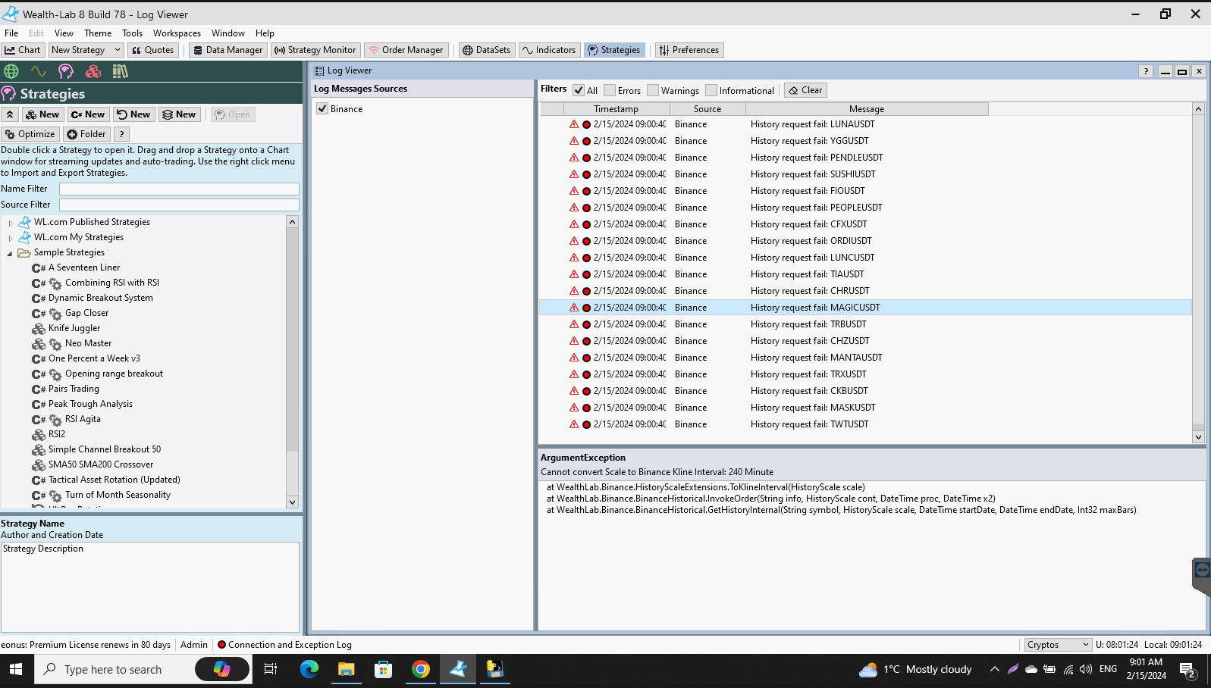Select the Dynamic Breakout System strategy
The width and height of the screenshot is (1211, 688).
point(101,298)
